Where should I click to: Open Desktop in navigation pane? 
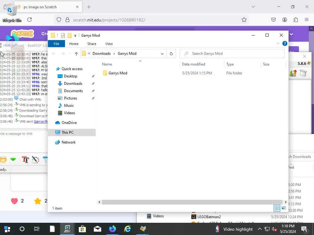pos(71,76)
